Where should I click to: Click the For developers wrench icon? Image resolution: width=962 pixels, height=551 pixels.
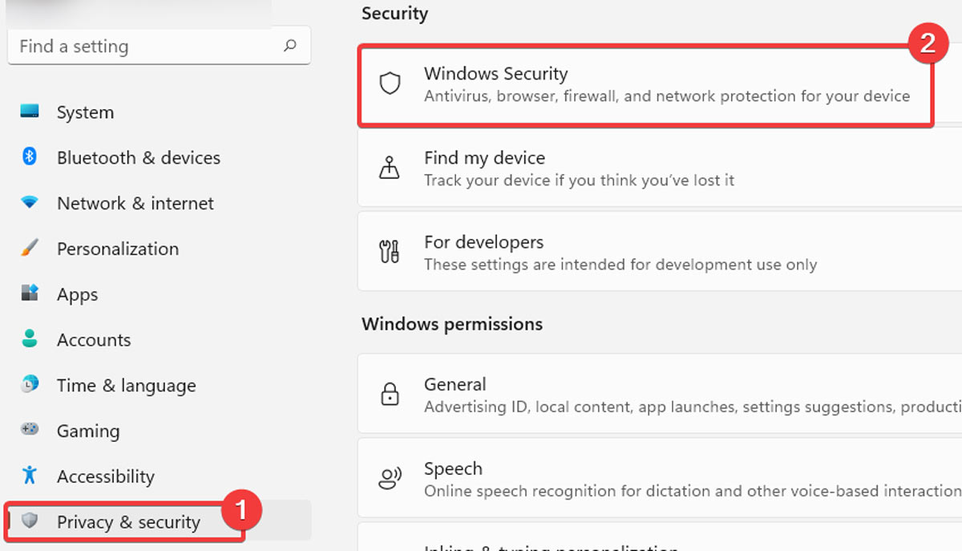click(390, 251)
